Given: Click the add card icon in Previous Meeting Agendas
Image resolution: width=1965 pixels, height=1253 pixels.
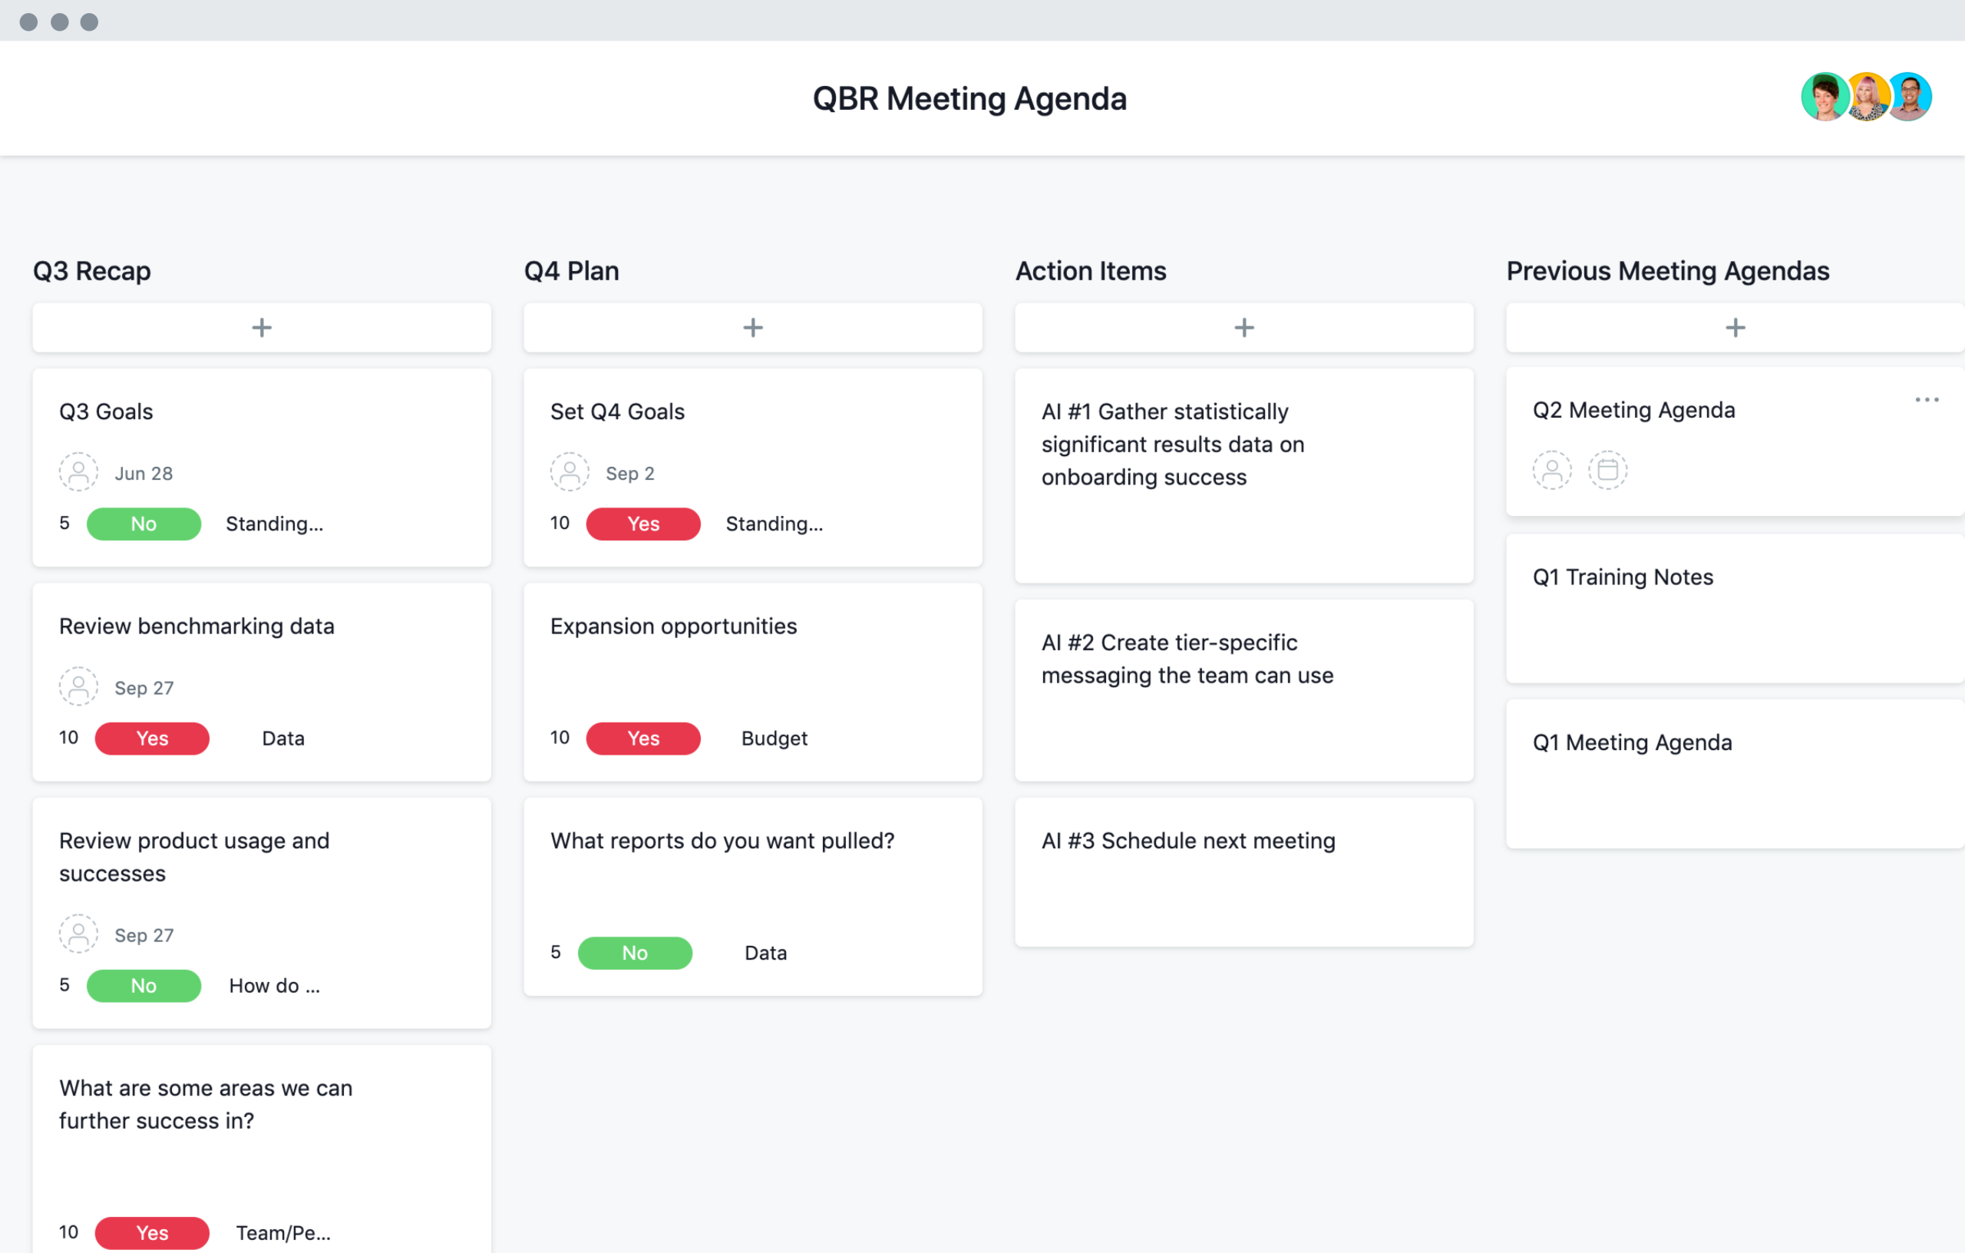Looking at the screenshot, I should point(1735,326).
